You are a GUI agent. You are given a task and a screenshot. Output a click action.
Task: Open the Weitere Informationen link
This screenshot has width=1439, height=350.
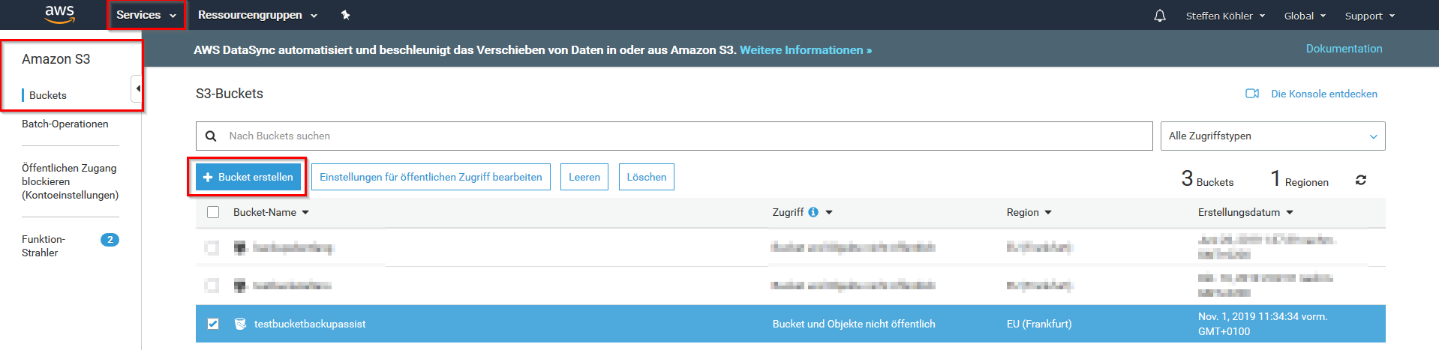click(805, 50)
